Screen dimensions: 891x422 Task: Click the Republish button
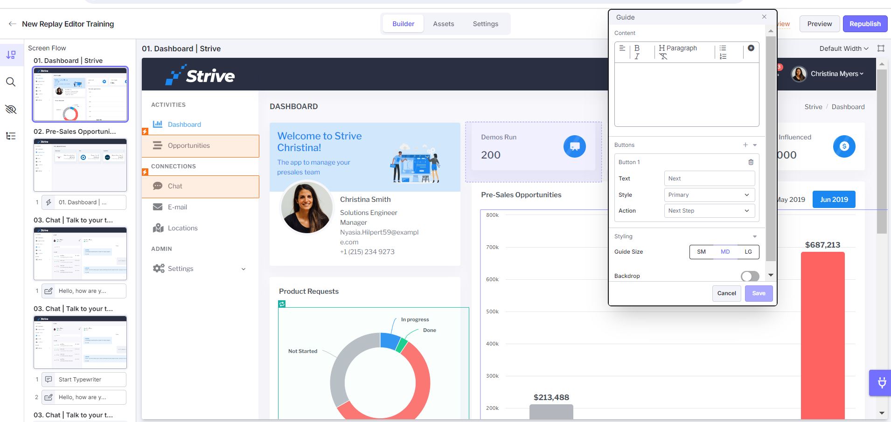865,24
